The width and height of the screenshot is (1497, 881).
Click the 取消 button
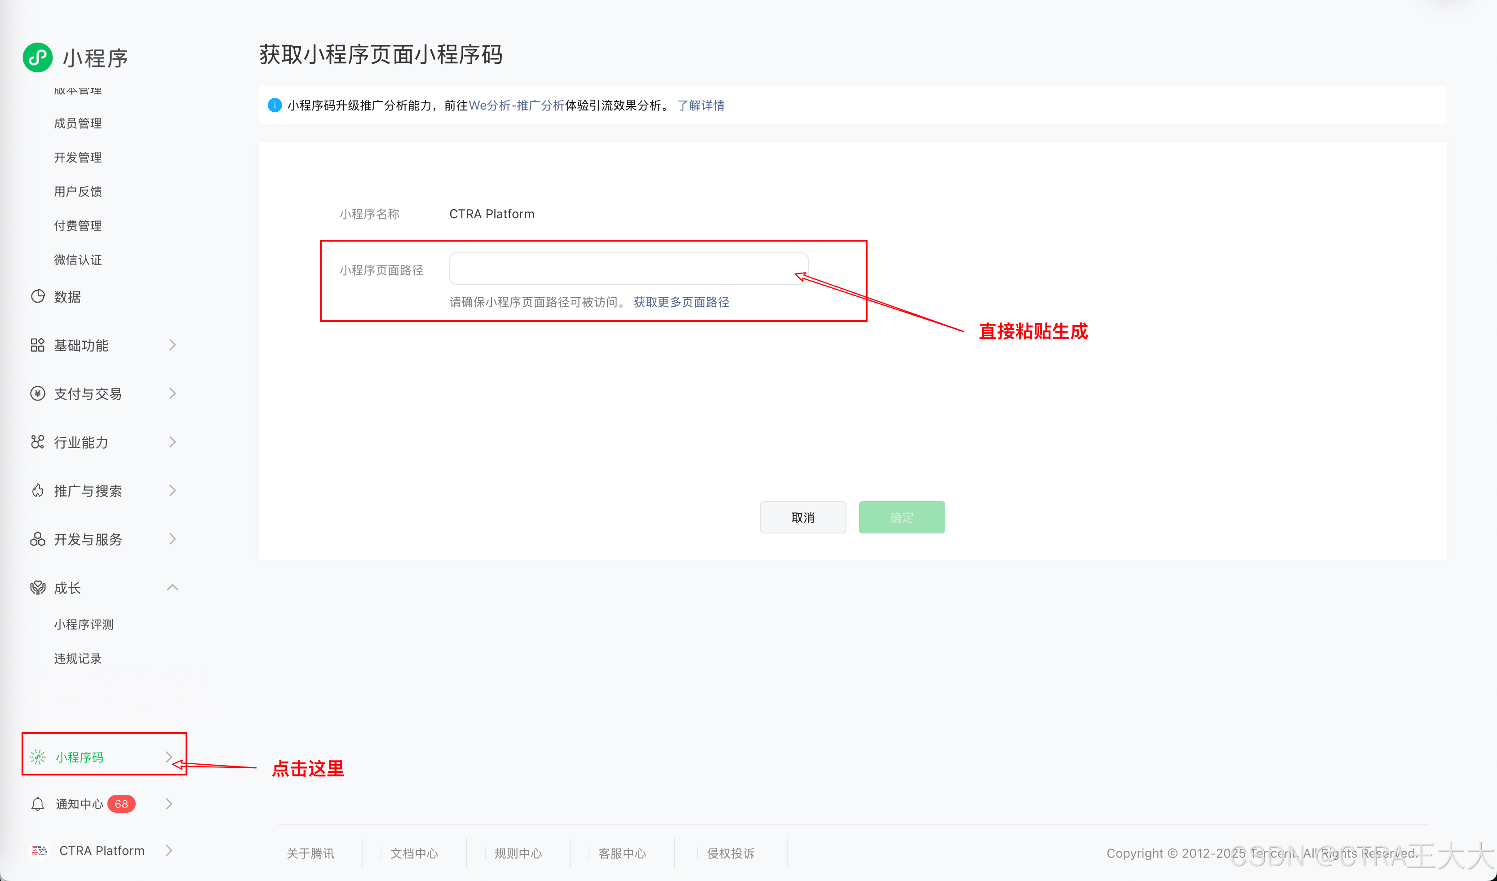(x=802, y=518)
